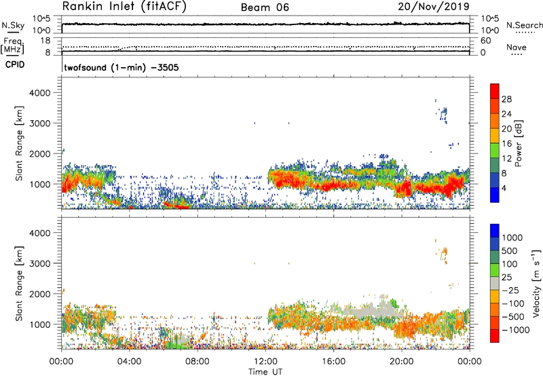543x376 pixels.
Task: Click the '4000' tick on power panel
Action: (40, 93)
